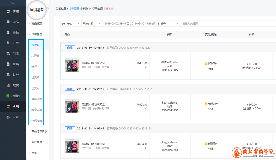
Task: Click the 设置 gear icon in sidebar
Action: tap(8, 117)
